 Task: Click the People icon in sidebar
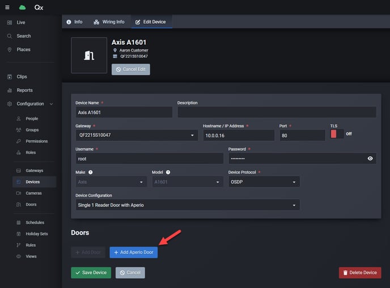[x=19, y=119]
